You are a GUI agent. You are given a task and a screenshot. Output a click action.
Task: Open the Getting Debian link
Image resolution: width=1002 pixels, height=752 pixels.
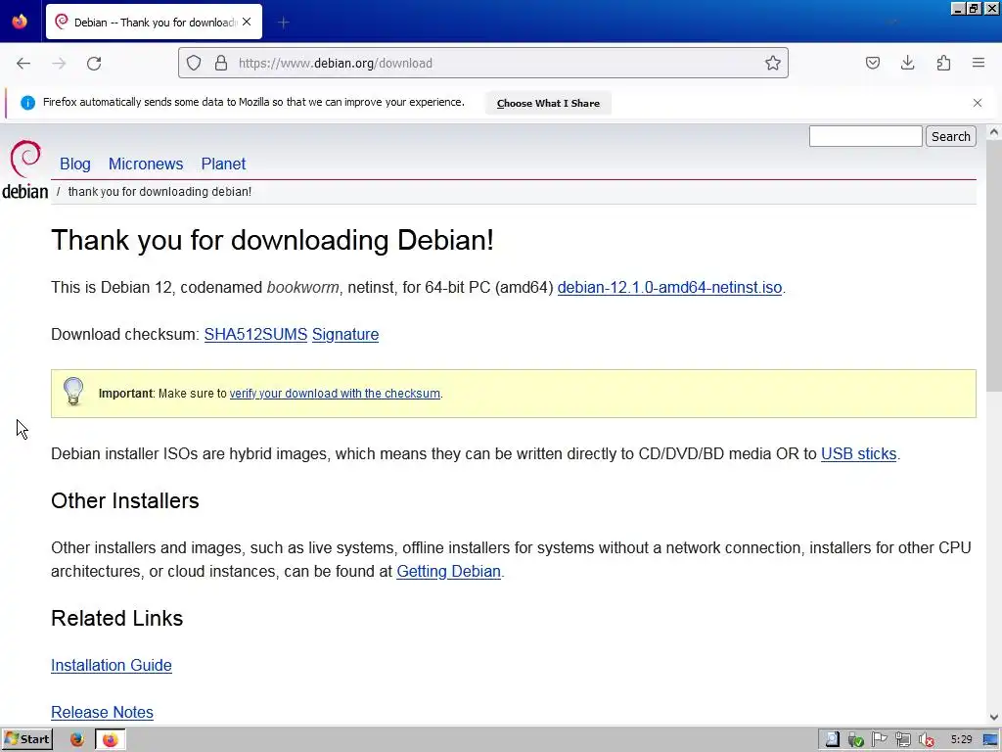coord(448,572)
